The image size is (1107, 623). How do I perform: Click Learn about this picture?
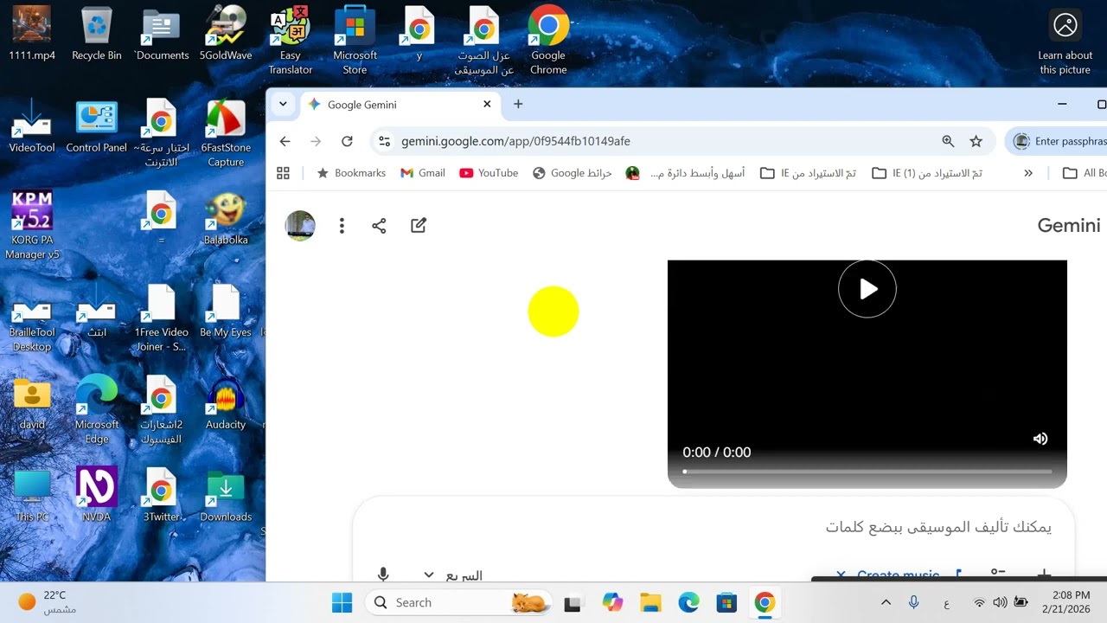[1065, 42]
